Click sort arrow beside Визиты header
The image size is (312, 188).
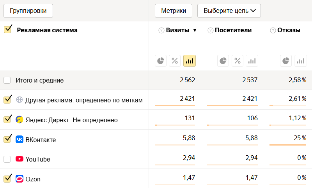click(195, 30)
